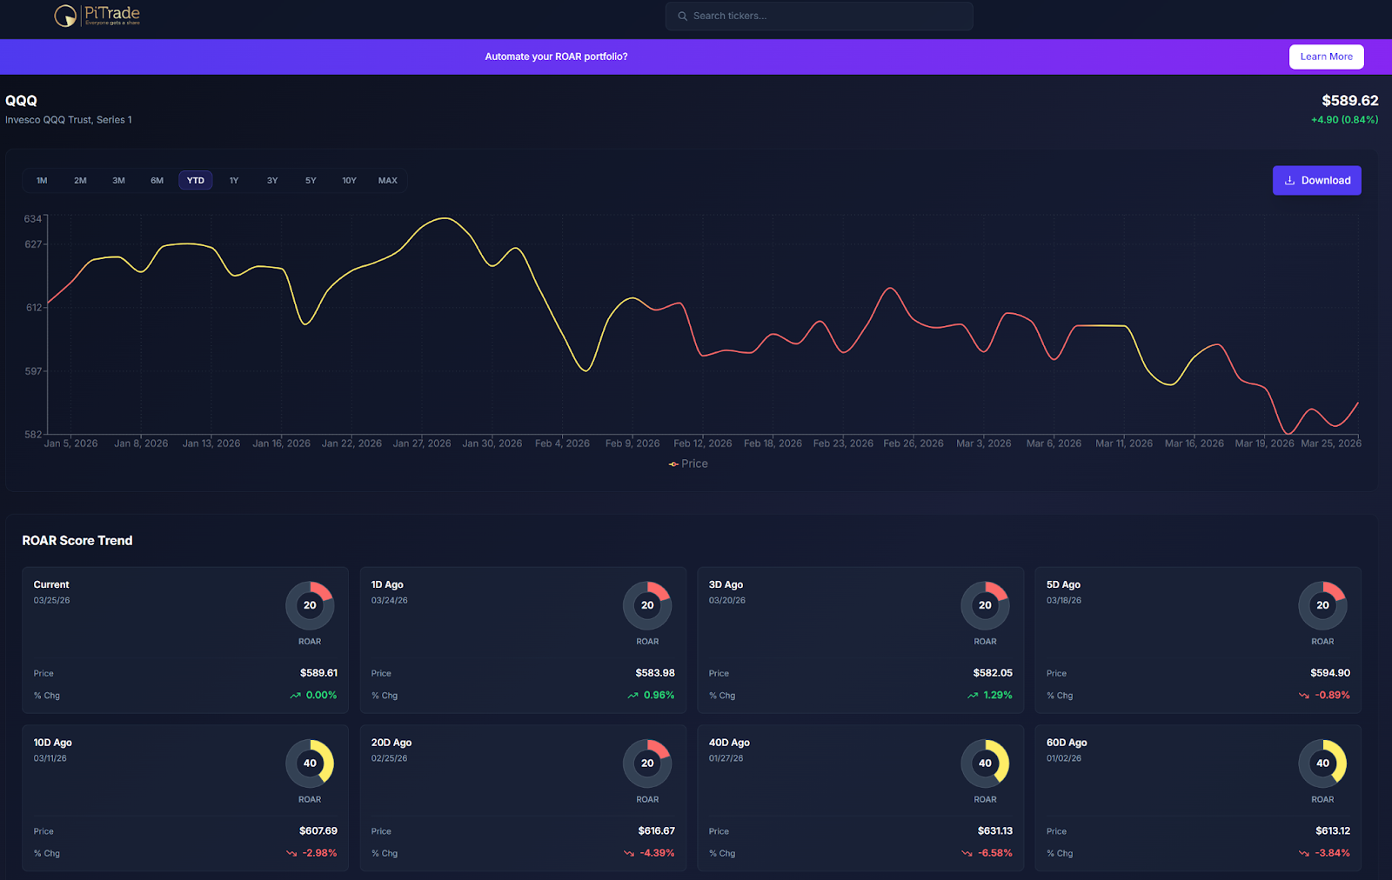
Task: Click the $607.69 price value
Action: [318, 831]
